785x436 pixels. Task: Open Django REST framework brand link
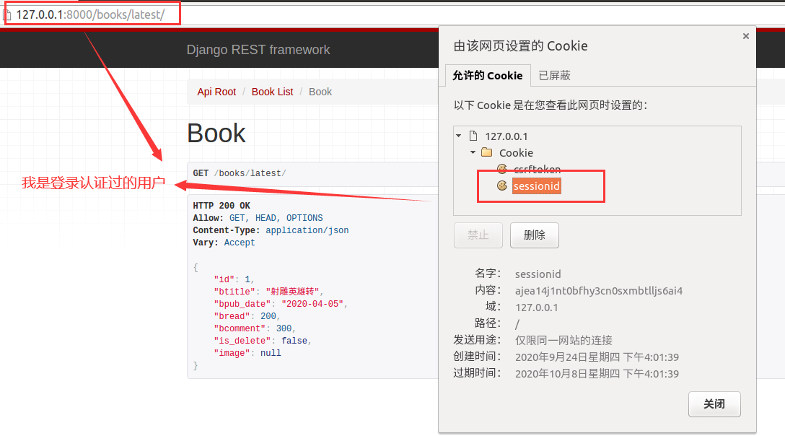[x=258, y=50]
